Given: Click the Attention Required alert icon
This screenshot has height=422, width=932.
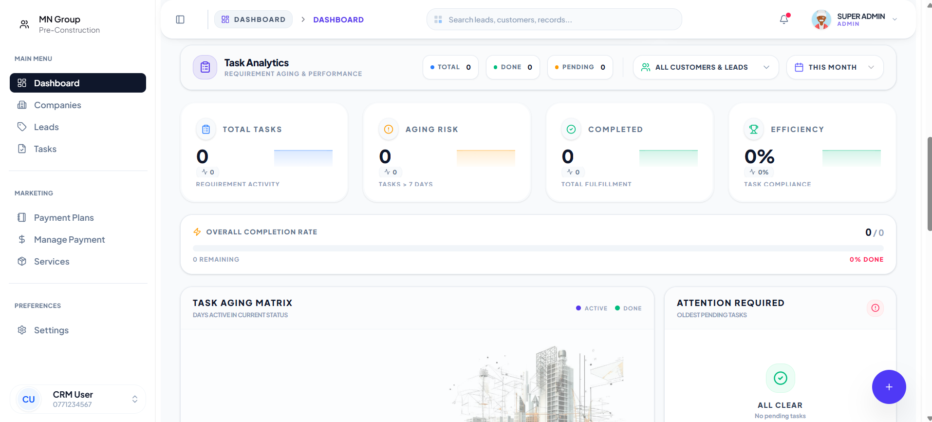Looking at the screenshot, I should 875,308.
